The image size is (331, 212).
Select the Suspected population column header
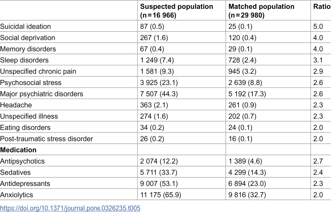(176, 11)
